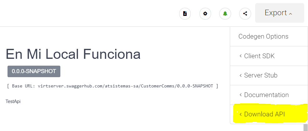The height and width of the screenshot is (131, 308).
Task: Select the Client SDK menu entry
Action: point(269,56)
